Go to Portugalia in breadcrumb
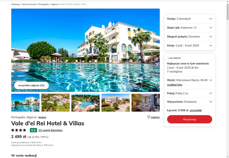 click(44, 4)
